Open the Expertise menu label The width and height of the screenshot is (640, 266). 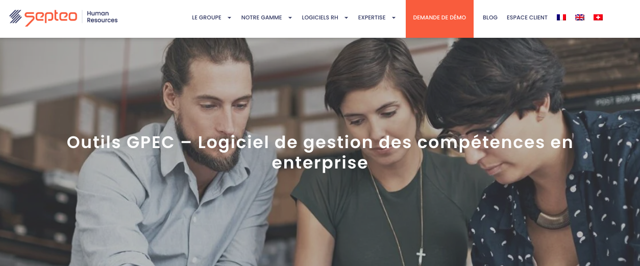(372, 17)
